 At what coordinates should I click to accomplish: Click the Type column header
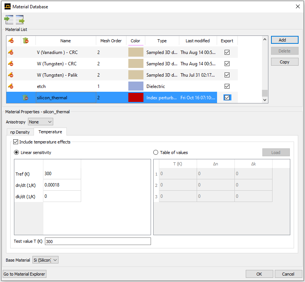click(x=162, y=41)
